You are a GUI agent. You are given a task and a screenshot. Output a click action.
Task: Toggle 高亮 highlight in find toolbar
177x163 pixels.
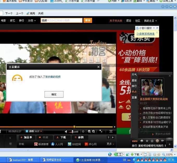pyautogui.click(x=31, y=14)
